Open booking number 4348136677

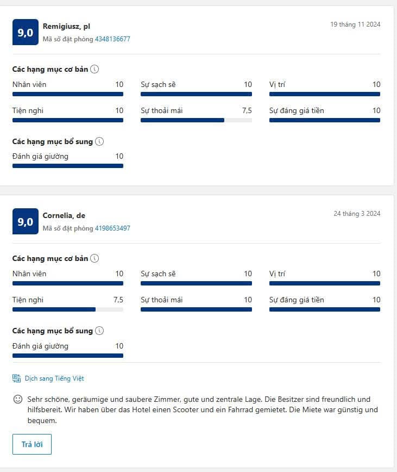(x=112, y=39)
